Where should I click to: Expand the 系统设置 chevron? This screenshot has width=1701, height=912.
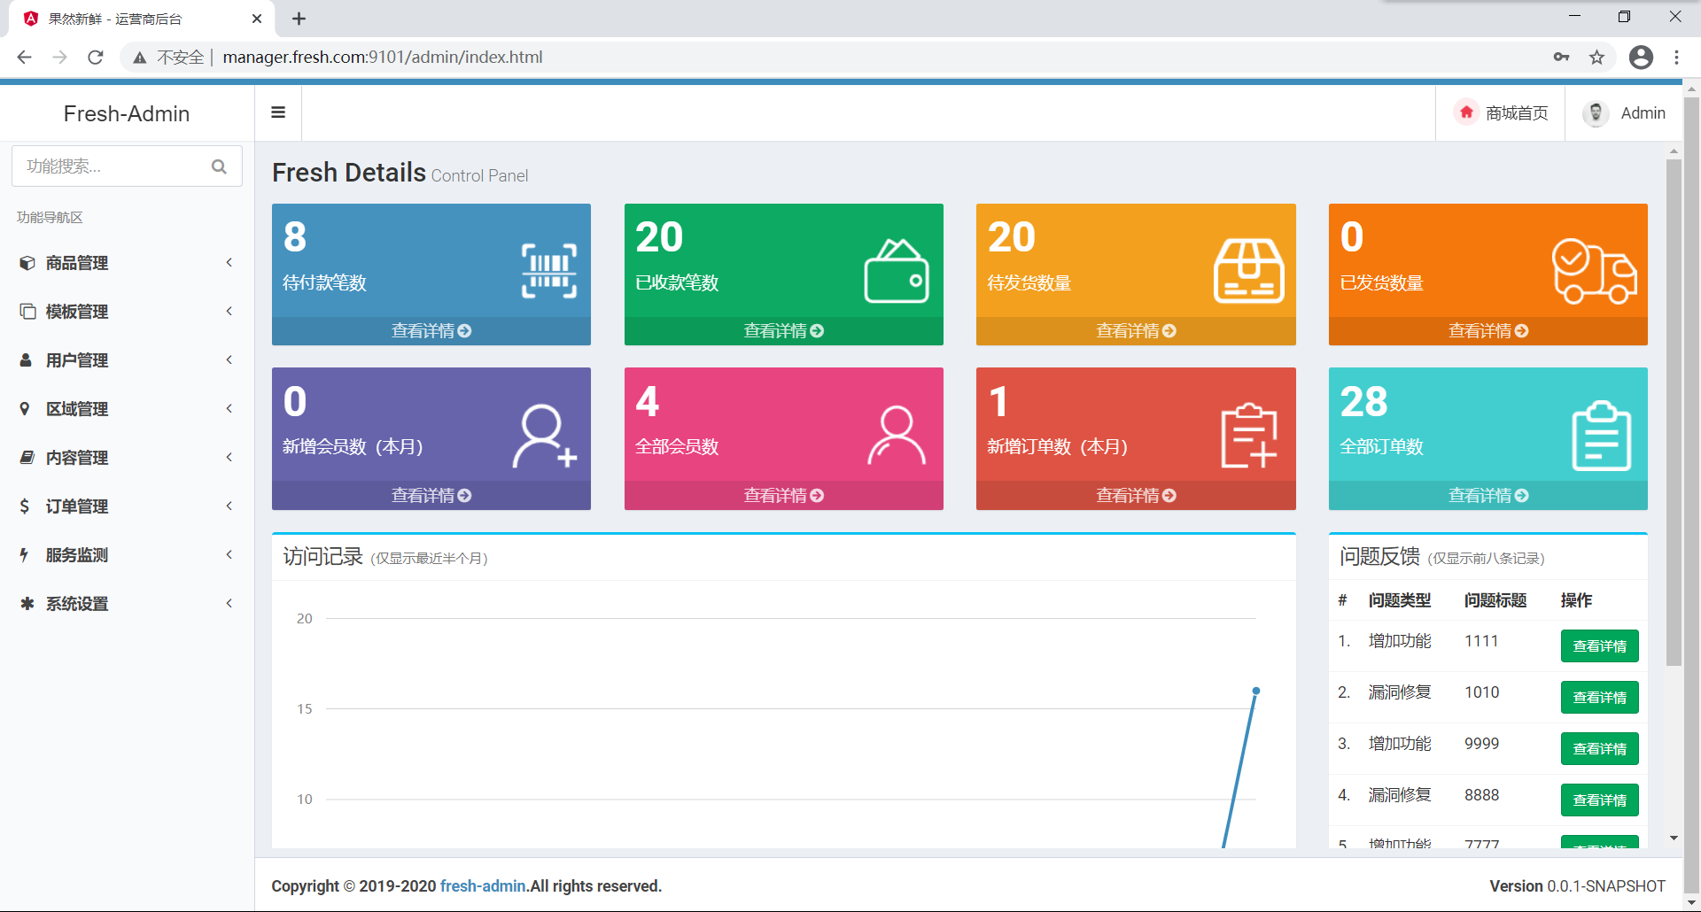pyautogui.click(x=229, y=604)
